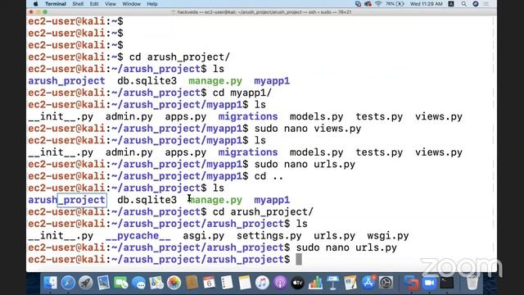Click 'wsgi.py' file name
Image resolution: width=524 pixels, height=295 pixels.
tap(388, 236)
